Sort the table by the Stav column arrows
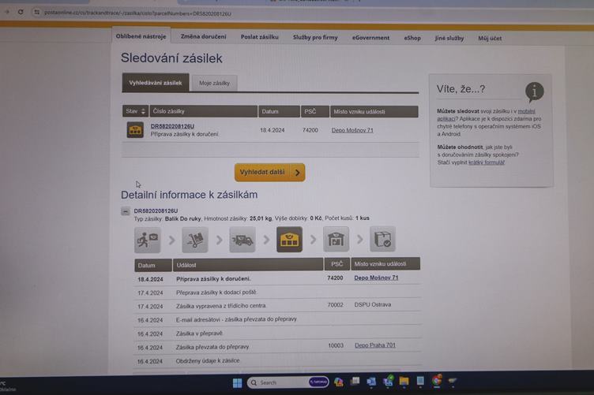 pos(143,111)
